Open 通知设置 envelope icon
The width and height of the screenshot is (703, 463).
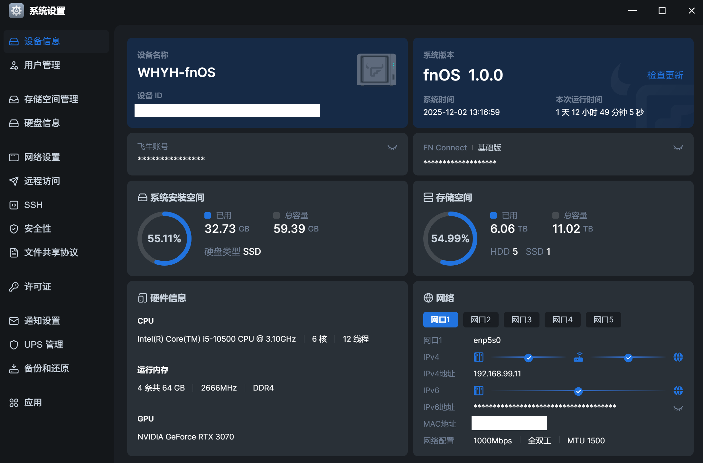tap(14, 321)
